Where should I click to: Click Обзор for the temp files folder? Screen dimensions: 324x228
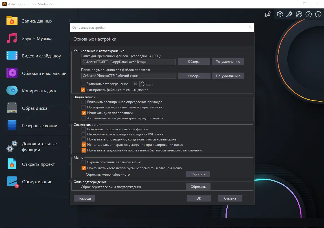[194, 61]
